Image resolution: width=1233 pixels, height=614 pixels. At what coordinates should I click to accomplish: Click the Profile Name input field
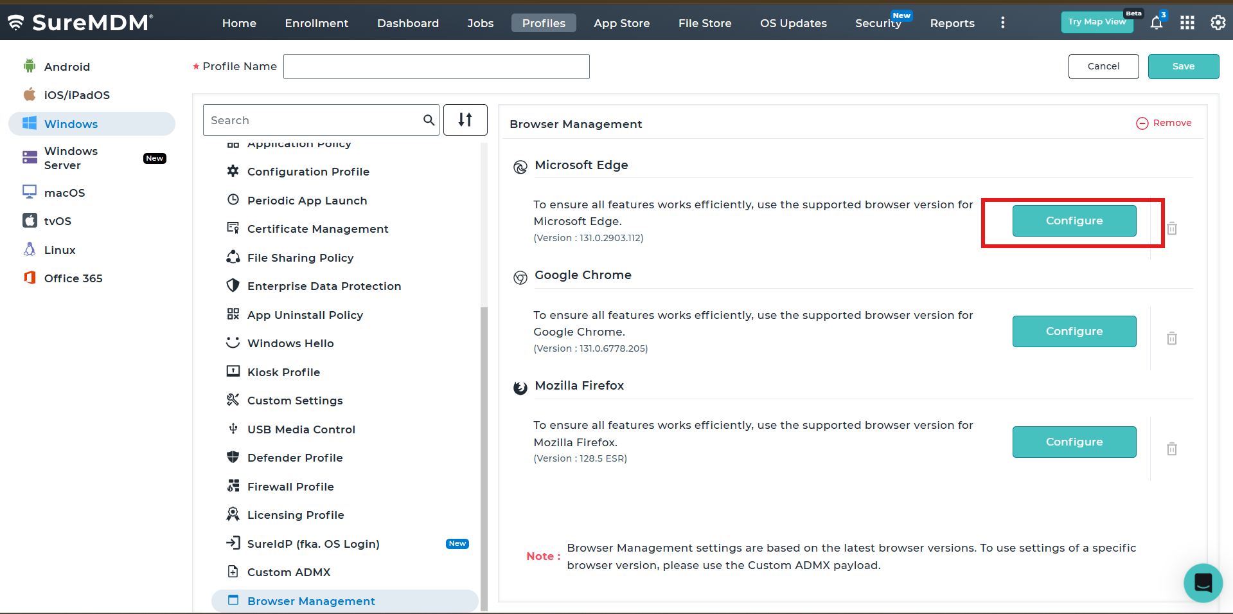(436, 66)
